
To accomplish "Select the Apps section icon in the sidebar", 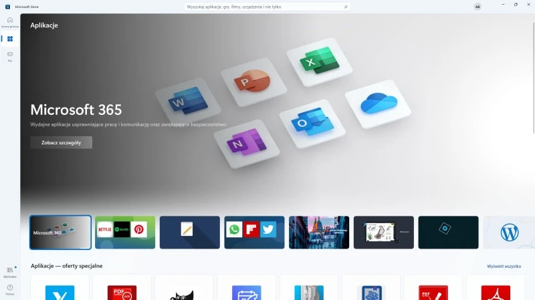I will 10,39.
